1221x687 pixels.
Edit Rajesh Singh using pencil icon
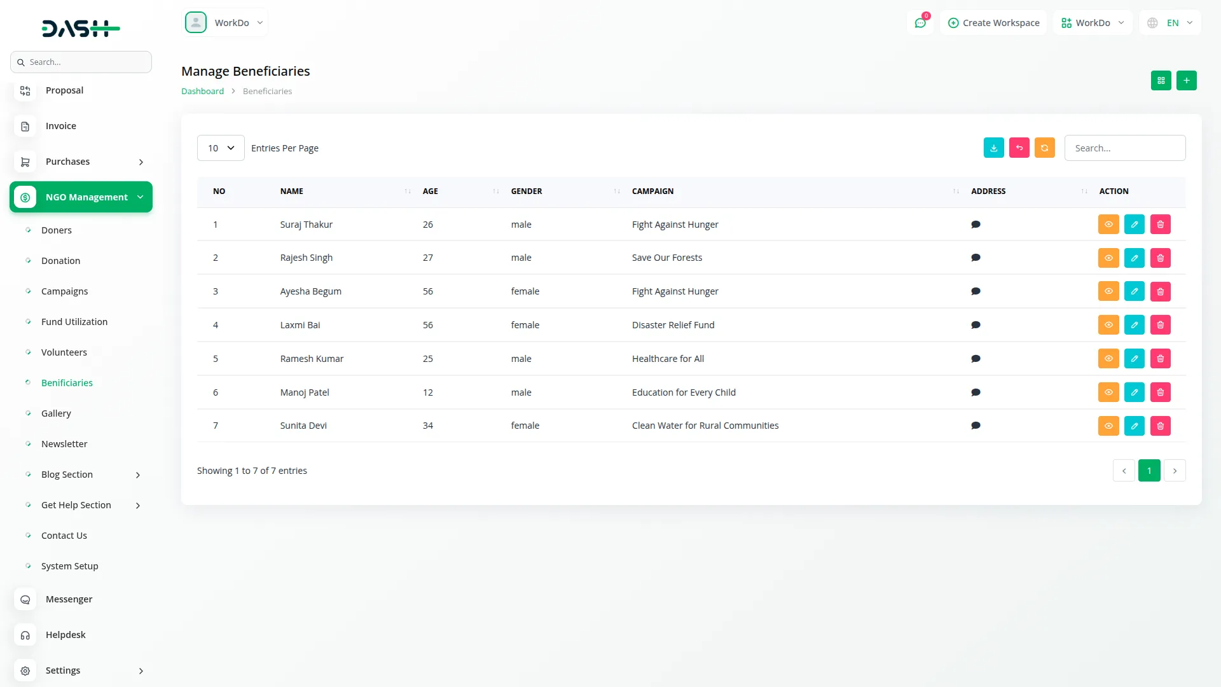click(1134, 258)
